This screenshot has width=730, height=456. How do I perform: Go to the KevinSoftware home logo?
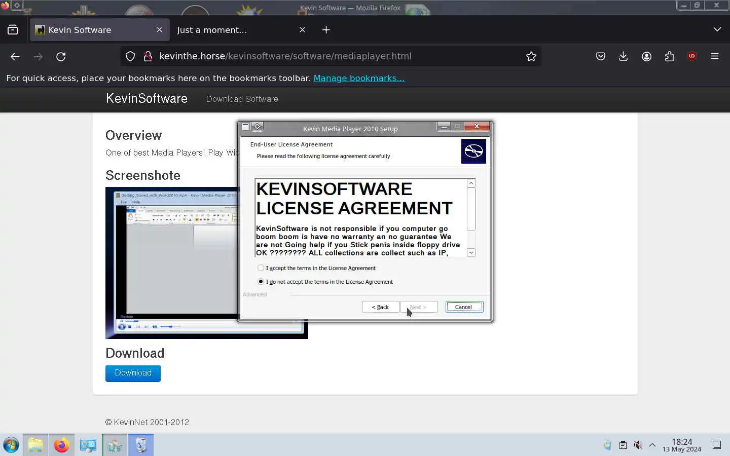[x=147, y=99]
